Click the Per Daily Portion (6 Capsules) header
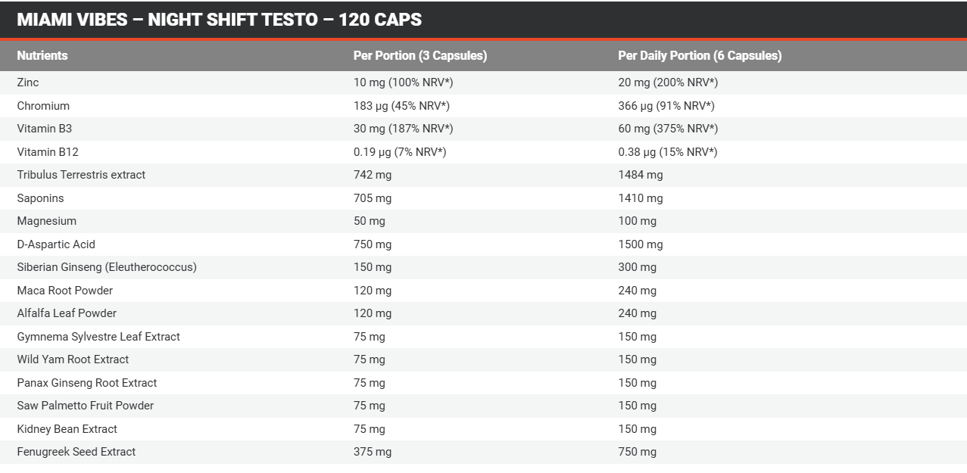This screenshot has height=473, width=967. tap(700, 55)
